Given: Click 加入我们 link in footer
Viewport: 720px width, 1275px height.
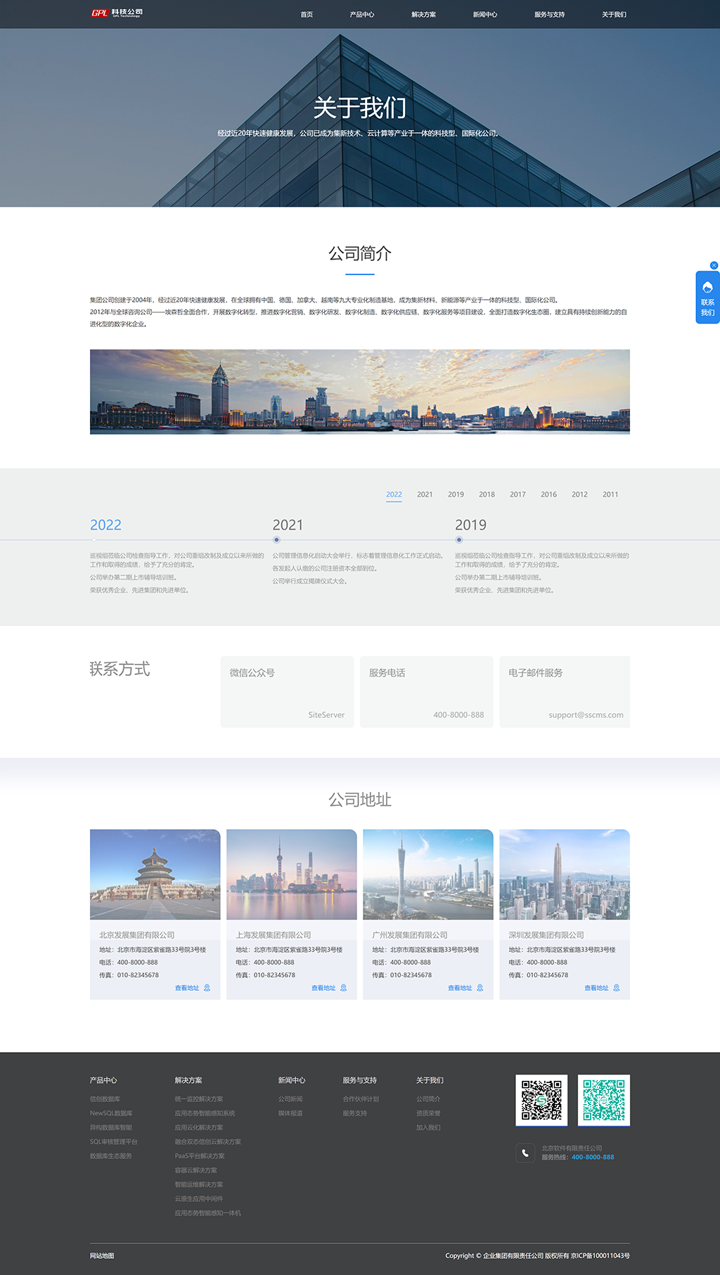Looking at the screenshot, I should (428, 1127).
